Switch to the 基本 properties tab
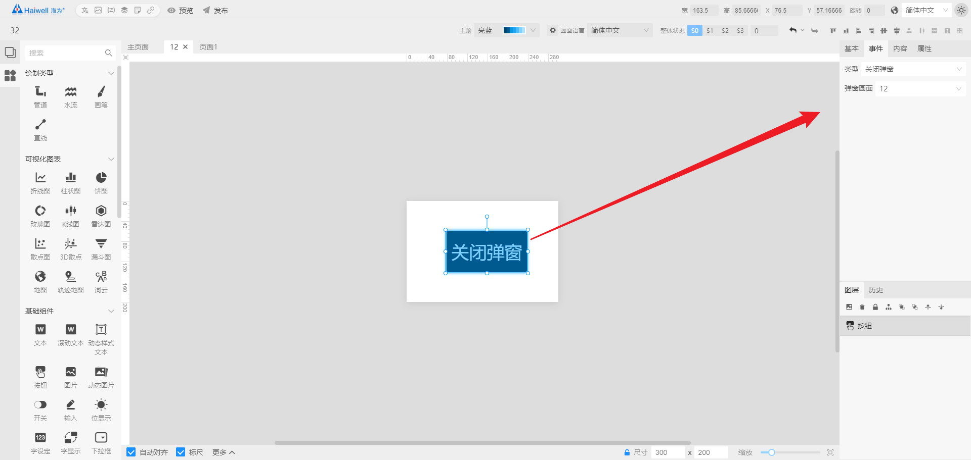This screenshot has height=460, width=971. pyautogui.click(x=852, y=48)
